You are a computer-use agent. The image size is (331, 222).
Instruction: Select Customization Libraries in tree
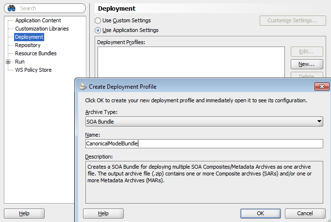tap(42, 29)
